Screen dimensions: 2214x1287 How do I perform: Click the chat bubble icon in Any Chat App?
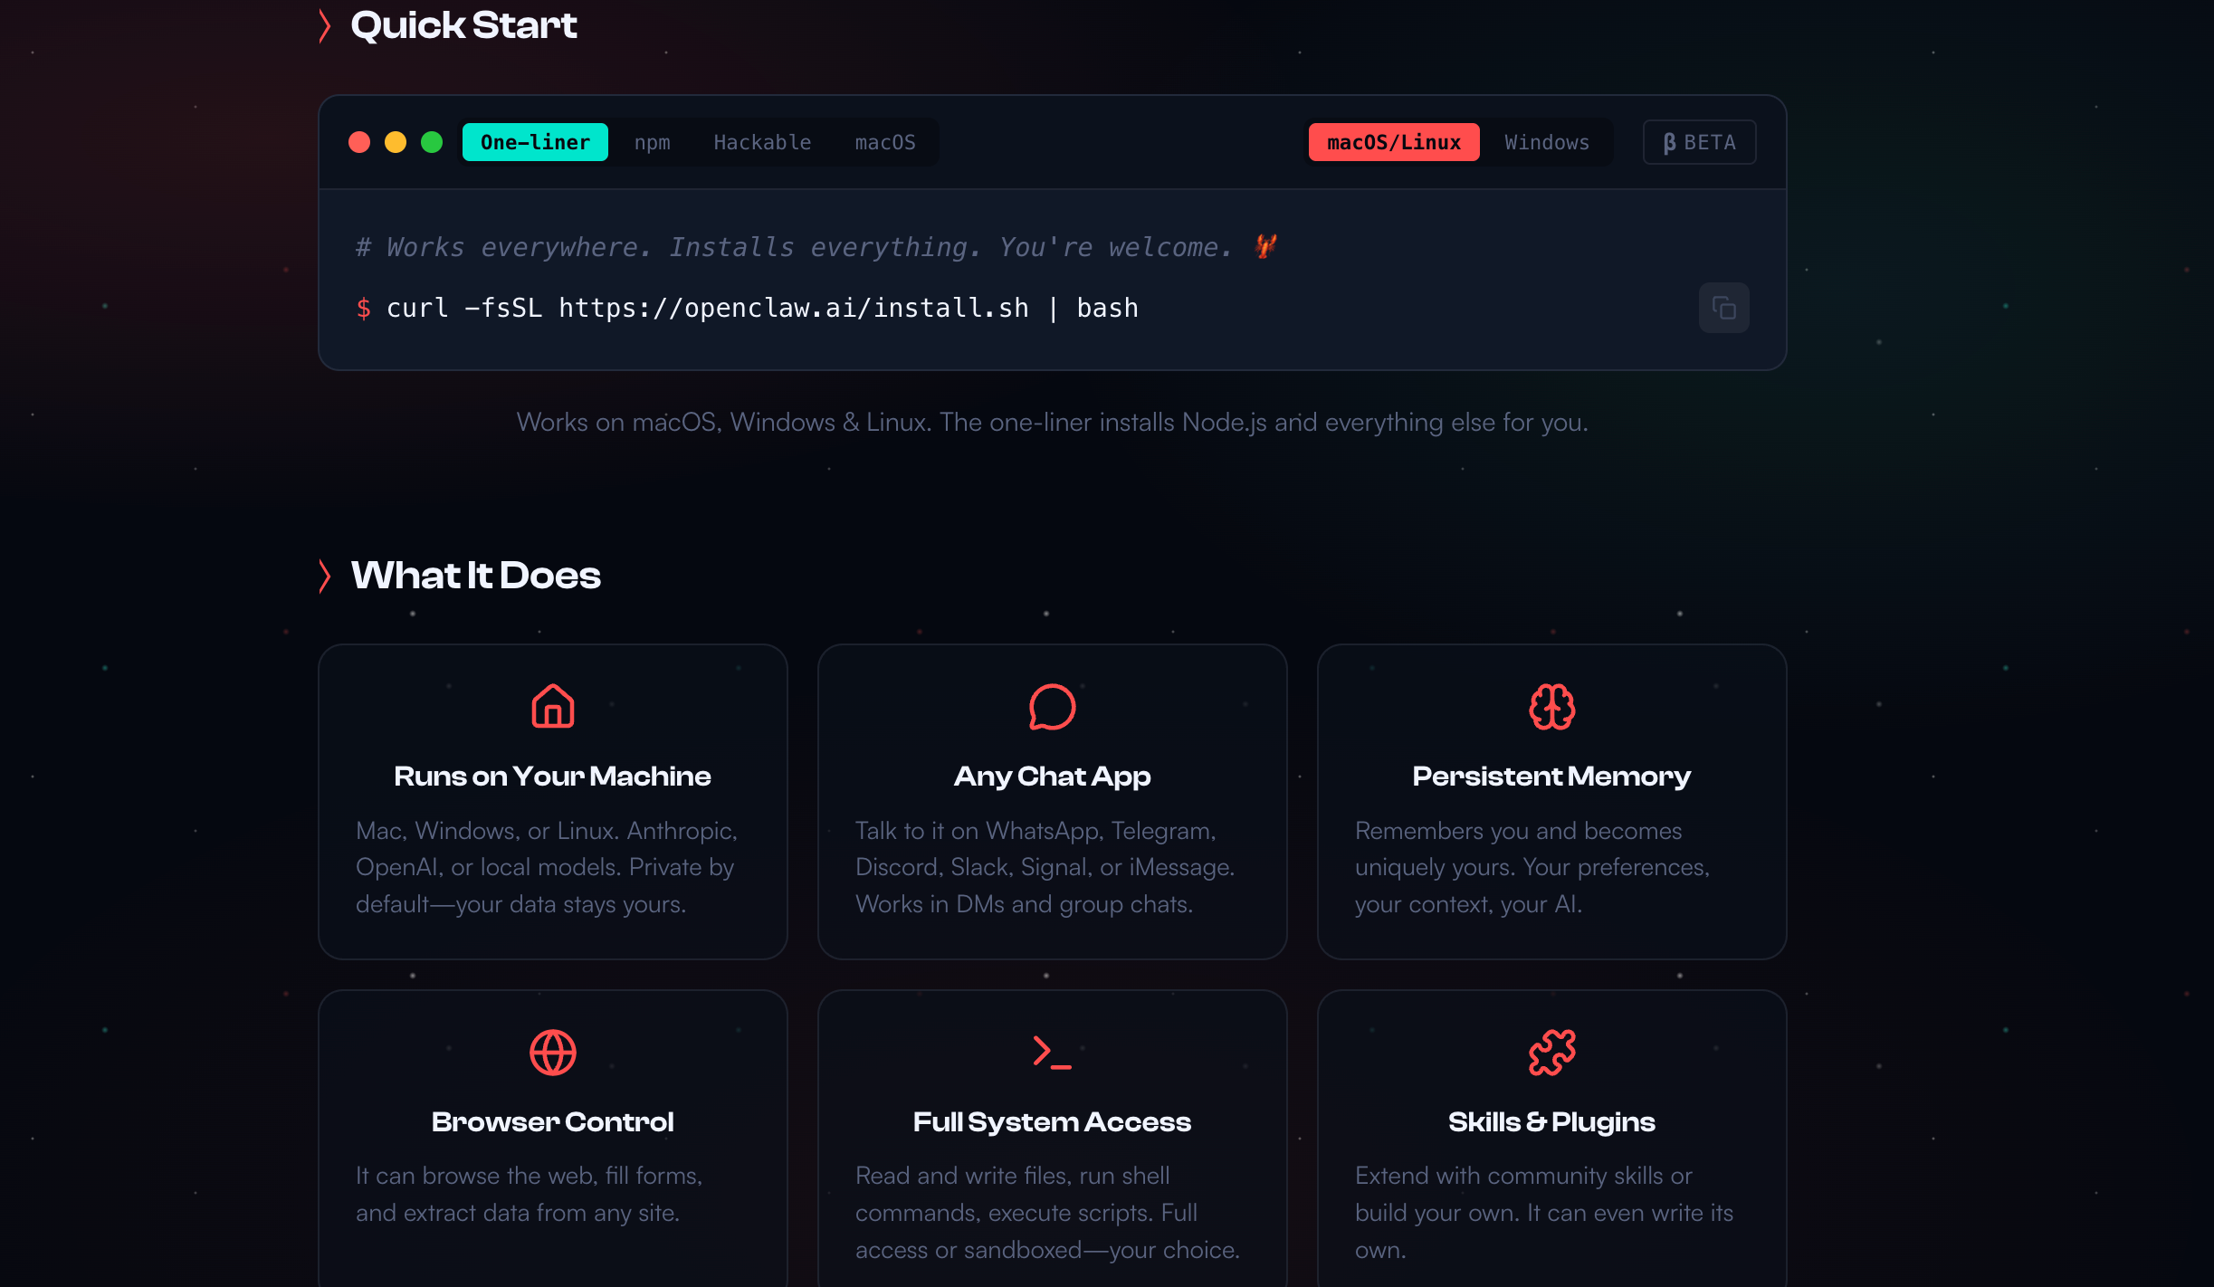[x=1052, y=706]
